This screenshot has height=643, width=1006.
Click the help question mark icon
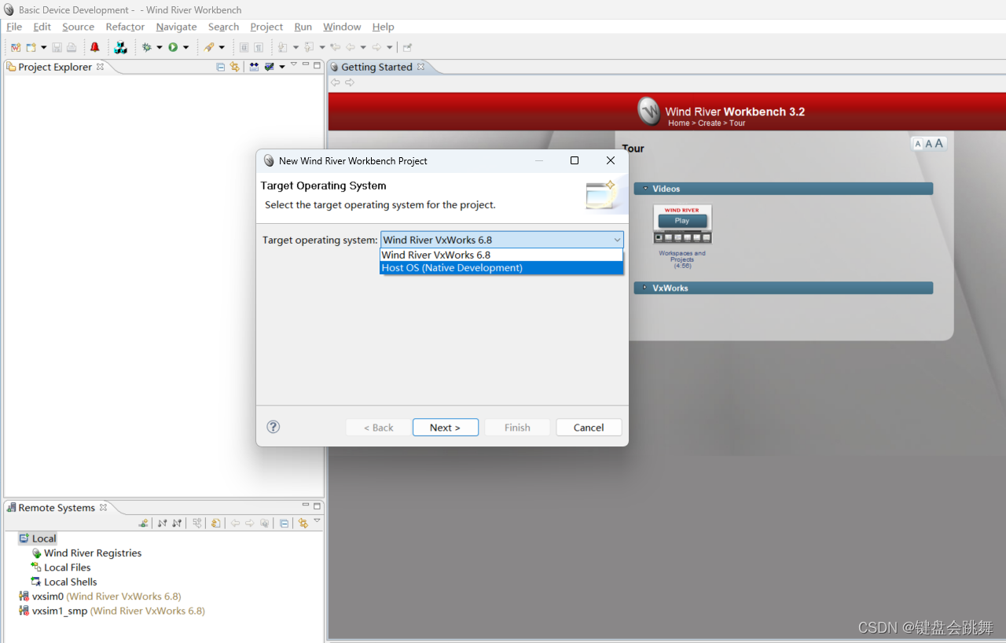pyautogui.click(x=273, y=427)
